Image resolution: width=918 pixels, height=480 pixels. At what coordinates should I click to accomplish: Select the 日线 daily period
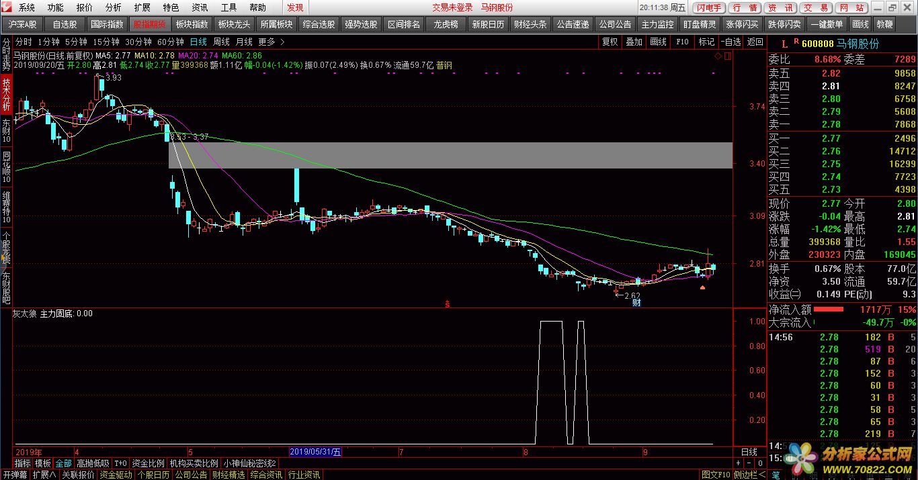pos(199,42)
